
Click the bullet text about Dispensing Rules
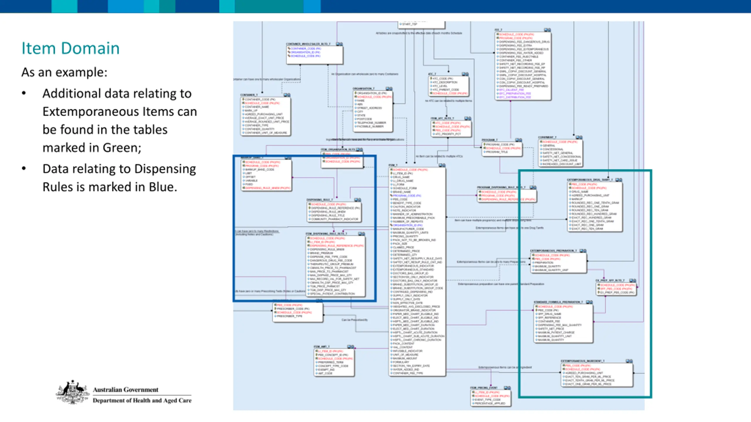(119, 178)
